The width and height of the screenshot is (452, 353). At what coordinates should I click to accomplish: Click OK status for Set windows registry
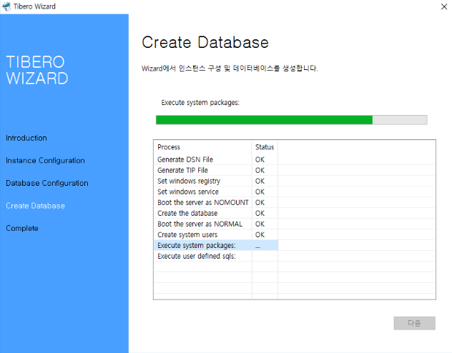(260, 181)
